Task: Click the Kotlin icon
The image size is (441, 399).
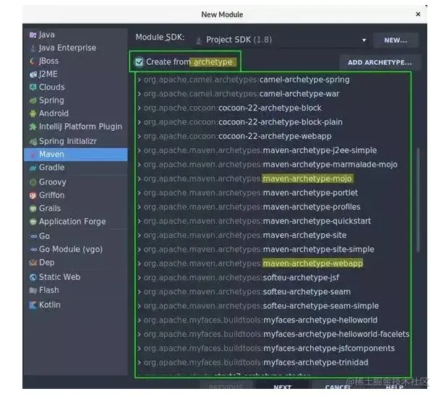Action: (33, 305)
